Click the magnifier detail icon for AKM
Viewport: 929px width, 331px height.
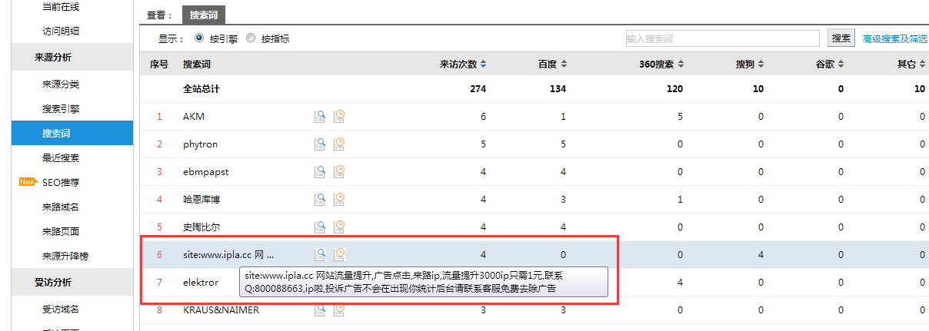(x=320, y=117)
